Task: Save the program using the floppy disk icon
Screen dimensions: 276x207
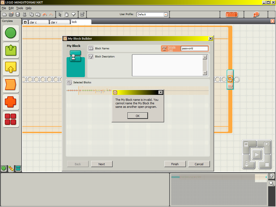Action: point(18,15)
